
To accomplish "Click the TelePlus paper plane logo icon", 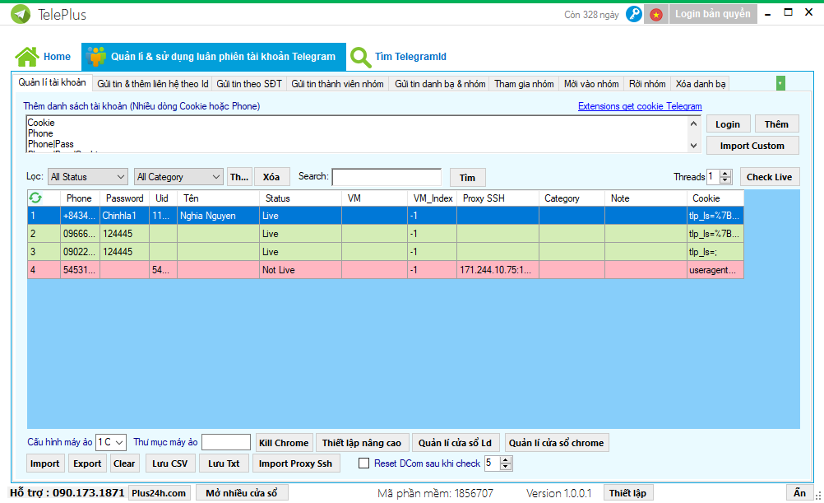I will coord(21,14).
